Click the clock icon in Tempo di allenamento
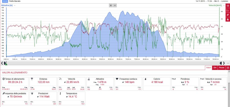 pos(4,79)
